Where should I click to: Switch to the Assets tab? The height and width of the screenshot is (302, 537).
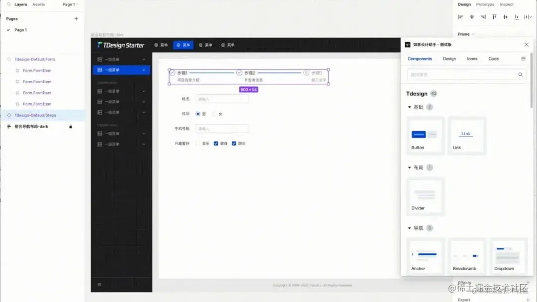tap(39, 4)
